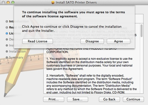Click the Print... button

54,99
